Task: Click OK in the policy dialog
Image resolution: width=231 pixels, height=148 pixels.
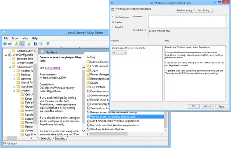Action: [193, 106]
